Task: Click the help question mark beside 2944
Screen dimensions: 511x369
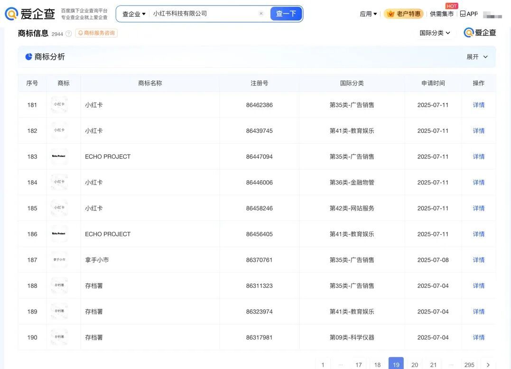Action: [x=69, y=34]
